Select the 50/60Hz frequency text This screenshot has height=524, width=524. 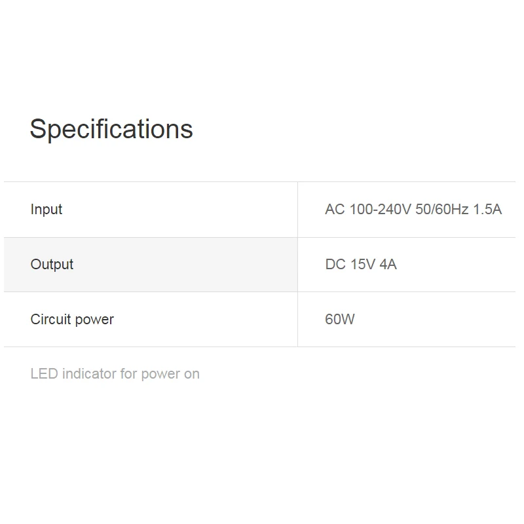[442, 210]
